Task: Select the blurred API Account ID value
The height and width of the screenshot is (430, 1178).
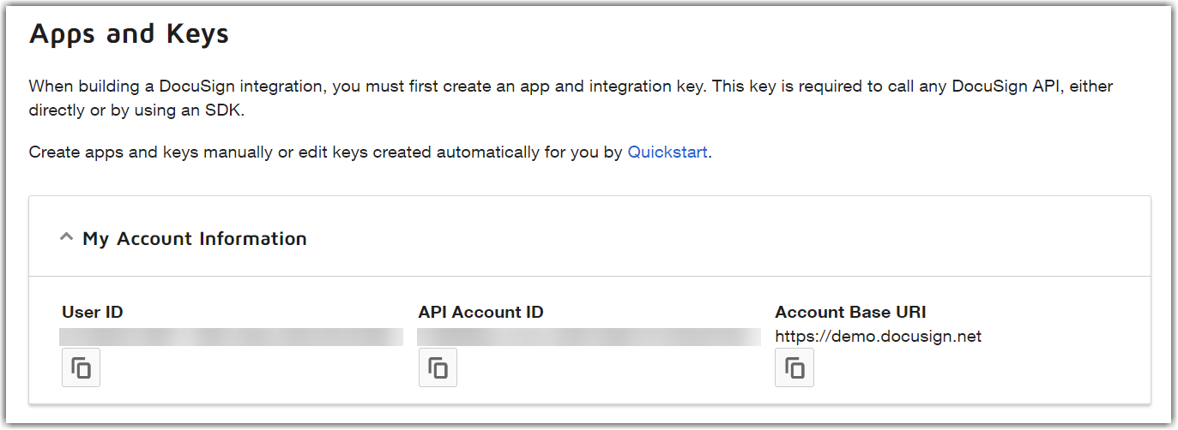Action: pyautogui.click(x=589, y=337)
